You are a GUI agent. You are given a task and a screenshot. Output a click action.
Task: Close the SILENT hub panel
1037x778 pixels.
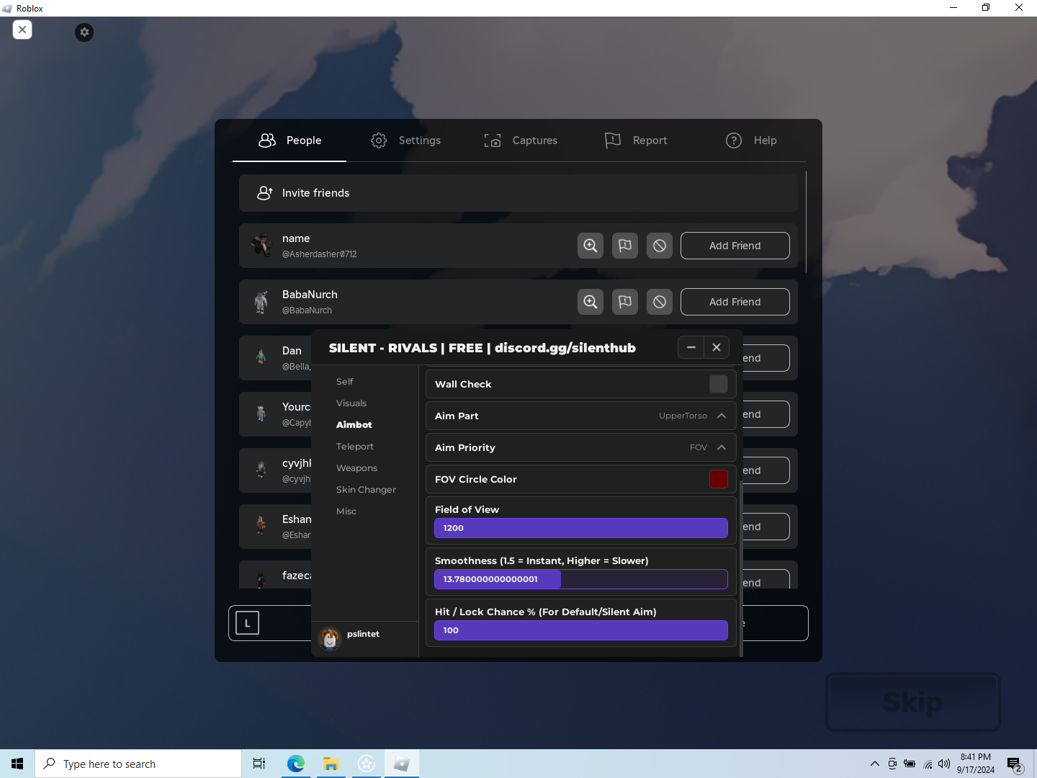click(x=717, y=347)
